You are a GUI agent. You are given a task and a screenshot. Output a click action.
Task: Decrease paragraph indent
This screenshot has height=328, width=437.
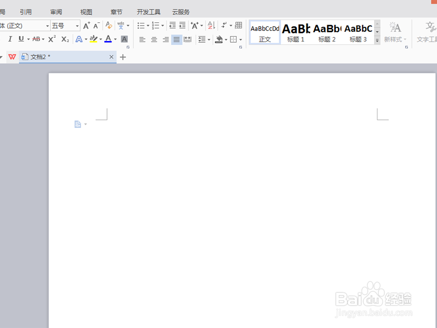click(173, 25)
